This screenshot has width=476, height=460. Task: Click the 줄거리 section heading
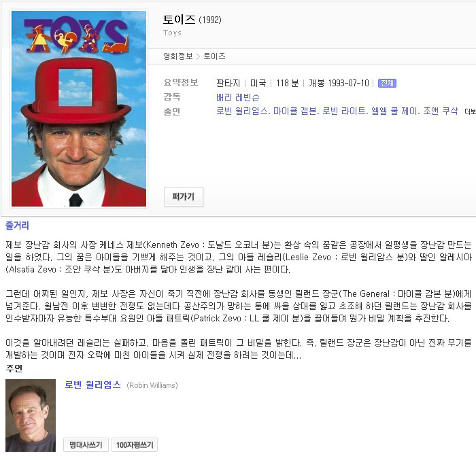tap(17, 225)
